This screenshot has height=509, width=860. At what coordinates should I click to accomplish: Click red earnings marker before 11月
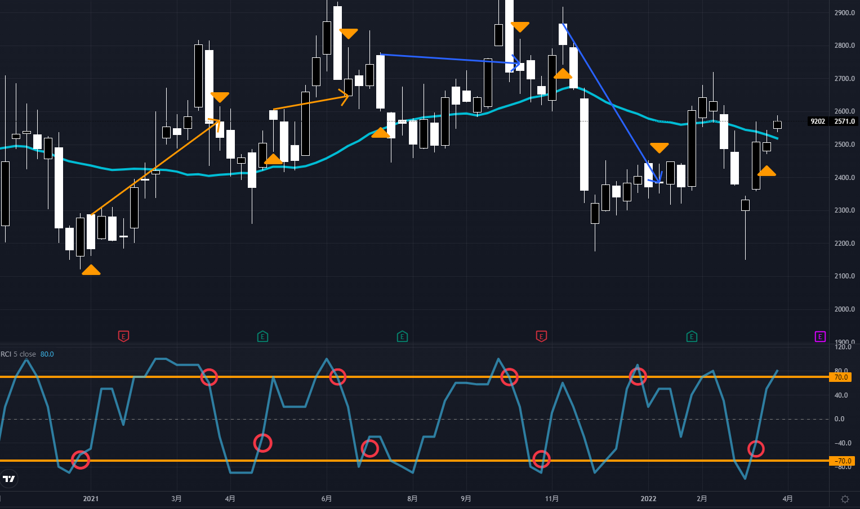coord(541,337)
